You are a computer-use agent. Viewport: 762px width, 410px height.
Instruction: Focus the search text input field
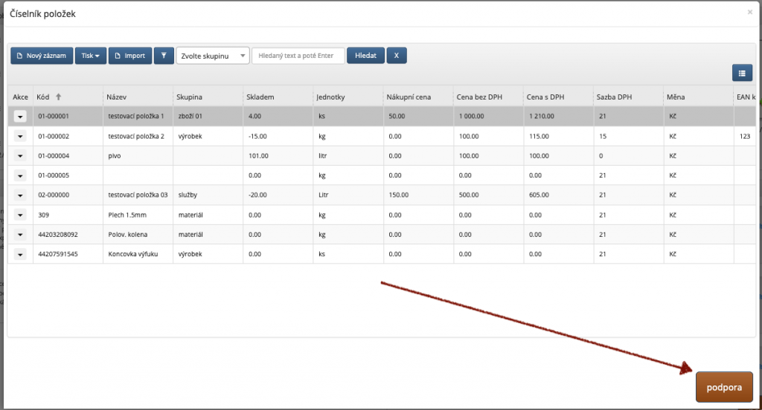click(298, 56)
